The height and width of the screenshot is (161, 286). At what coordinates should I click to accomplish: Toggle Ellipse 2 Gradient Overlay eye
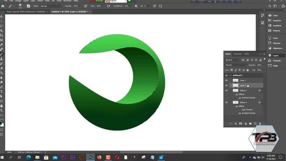click(240, 113)
